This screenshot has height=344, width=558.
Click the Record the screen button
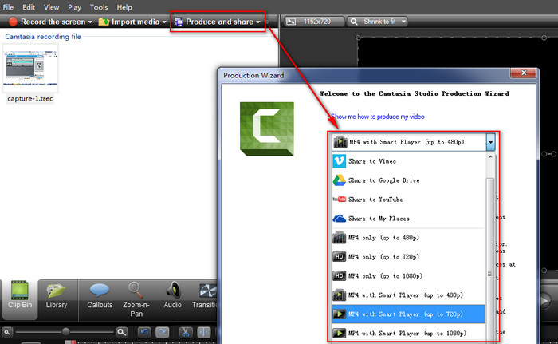click(x=47, y=22)
